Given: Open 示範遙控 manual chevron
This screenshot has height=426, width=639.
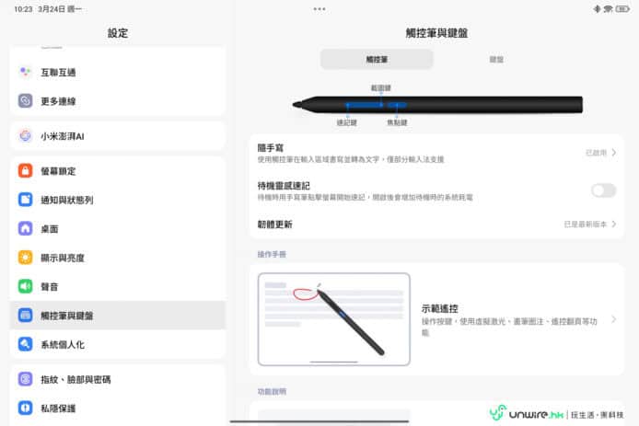Looking at the screenshot, I should (x=613, y=319).
